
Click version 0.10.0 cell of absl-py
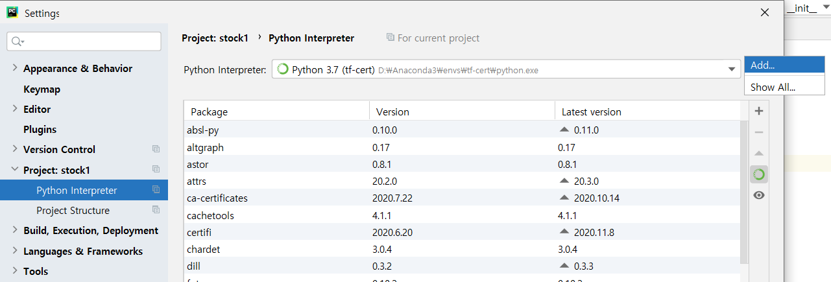[385, 130]
